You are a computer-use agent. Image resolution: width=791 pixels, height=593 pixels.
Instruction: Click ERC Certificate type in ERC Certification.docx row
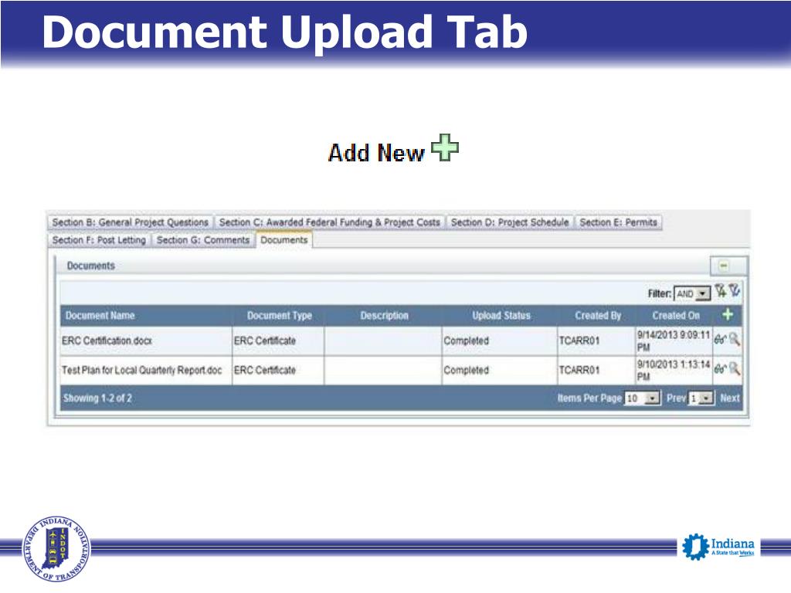click(265, 341)
